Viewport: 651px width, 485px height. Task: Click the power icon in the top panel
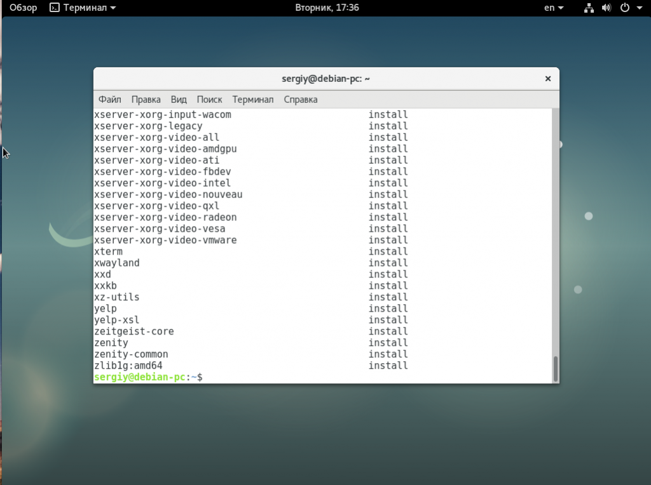tap(624, 8)
